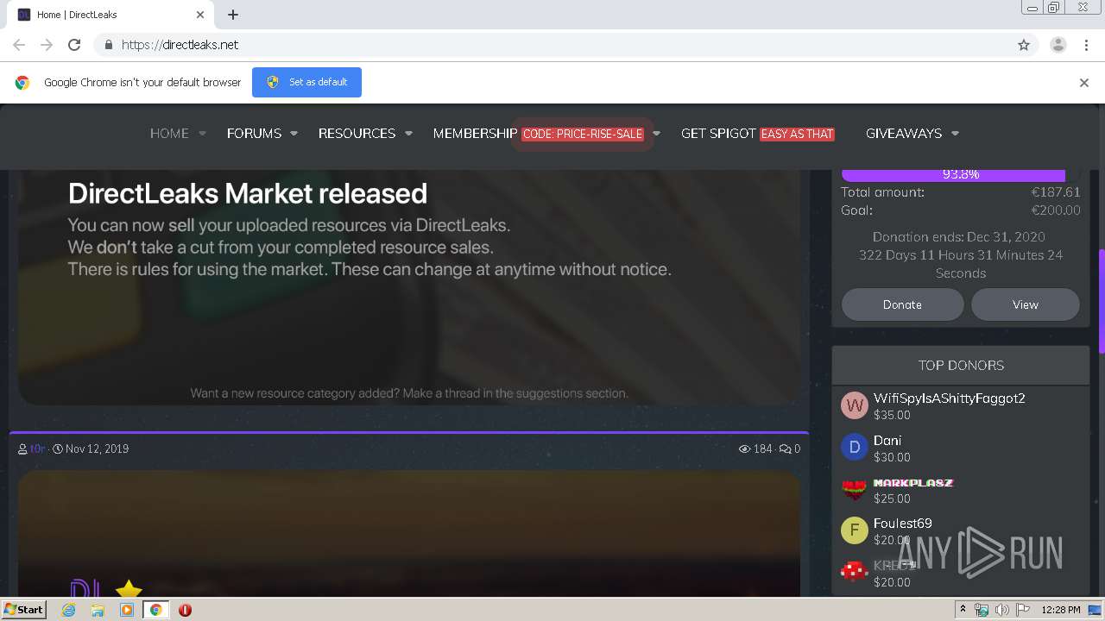Open the red stop-sign taskbar app

tap(185, 610)
